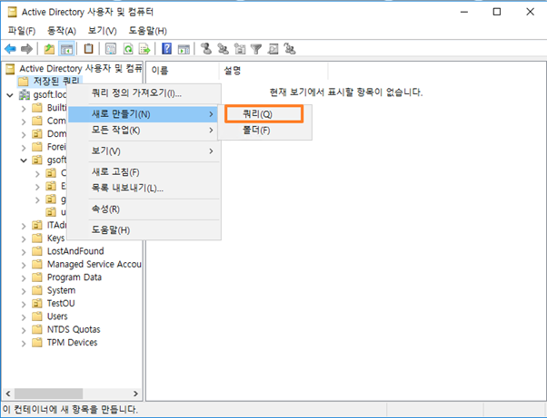Viewport: 547px width, 418px height.
Task: Click the 이름 column header
Action: (182, 71)
